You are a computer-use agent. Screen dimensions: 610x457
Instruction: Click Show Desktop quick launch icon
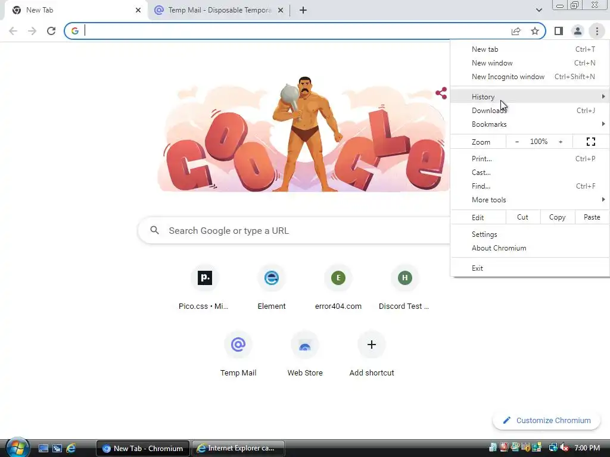tap(43, 449)
